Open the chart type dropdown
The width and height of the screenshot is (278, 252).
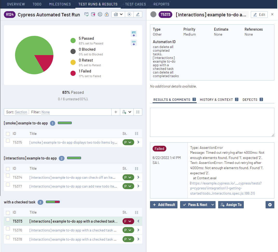122,14
